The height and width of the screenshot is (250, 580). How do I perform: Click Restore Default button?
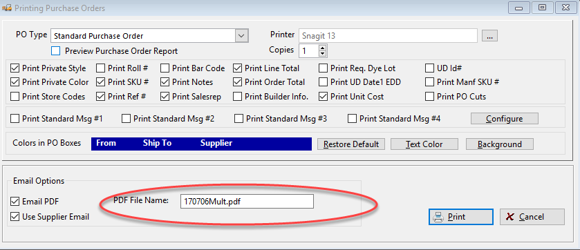click(351, 144)
